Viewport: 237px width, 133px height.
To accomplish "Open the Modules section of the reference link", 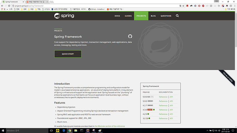I will click(x=110, y=126).
